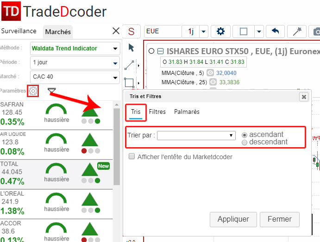Select the TOTAL row name
320x242 pixels.
9,164
